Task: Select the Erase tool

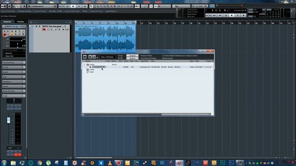Action: pyautogui.click(x=105, y=6)
